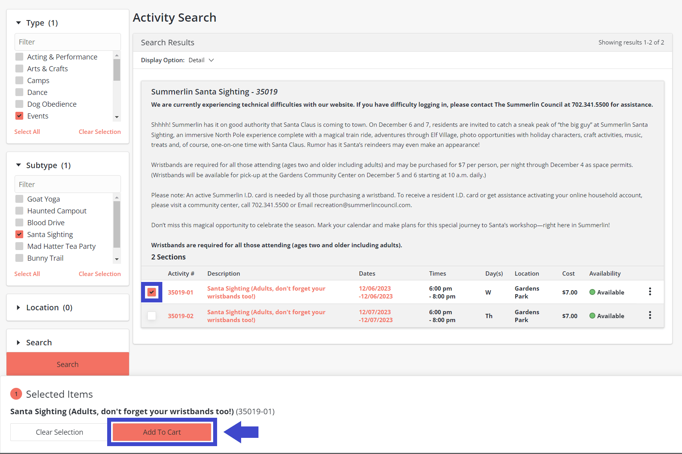Check the Goat Yoga subtype
The height and width of the screenshot is (454, 682).
tap(19, 199)
